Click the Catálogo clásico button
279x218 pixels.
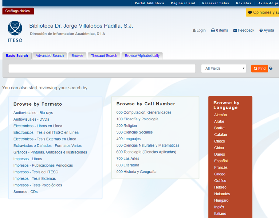18,11
